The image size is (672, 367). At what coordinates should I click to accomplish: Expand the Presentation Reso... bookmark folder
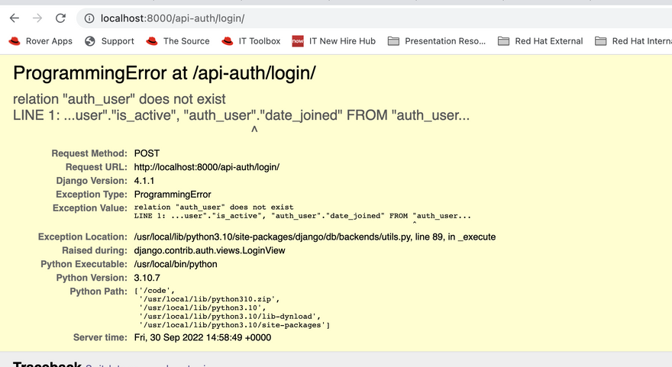tap(437, 41)
